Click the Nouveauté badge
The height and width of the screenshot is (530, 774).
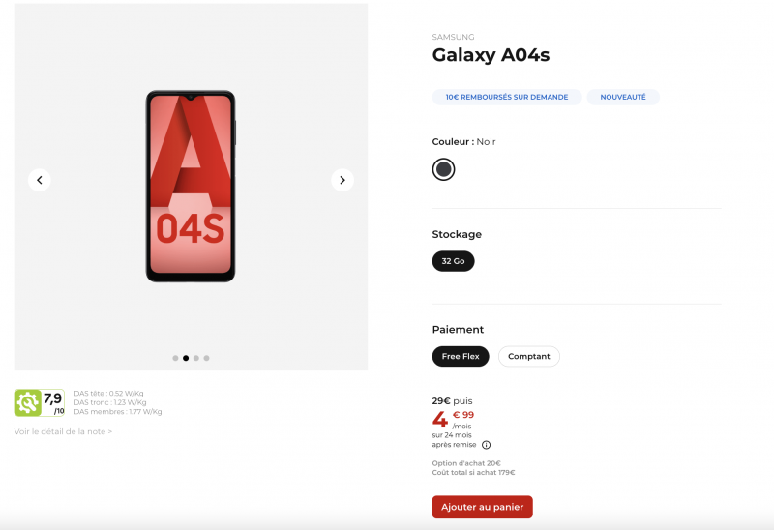(x=623, y=97)
